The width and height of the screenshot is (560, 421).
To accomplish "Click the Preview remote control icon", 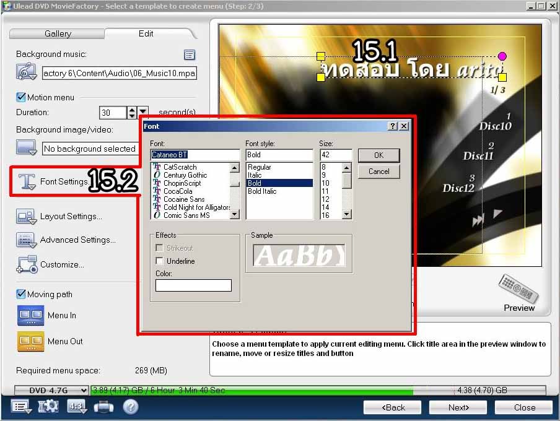I will pos(515,288).
